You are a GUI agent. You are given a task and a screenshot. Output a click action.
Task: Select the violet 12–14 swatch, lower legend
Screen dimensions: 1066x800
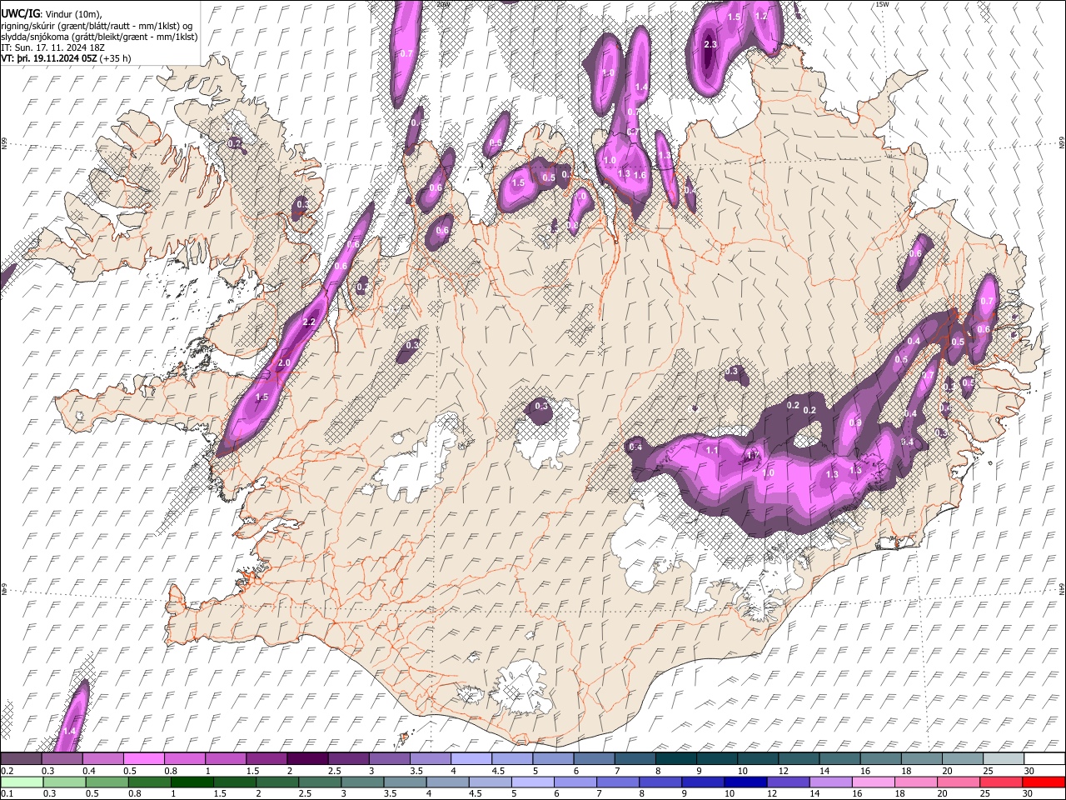788,782
